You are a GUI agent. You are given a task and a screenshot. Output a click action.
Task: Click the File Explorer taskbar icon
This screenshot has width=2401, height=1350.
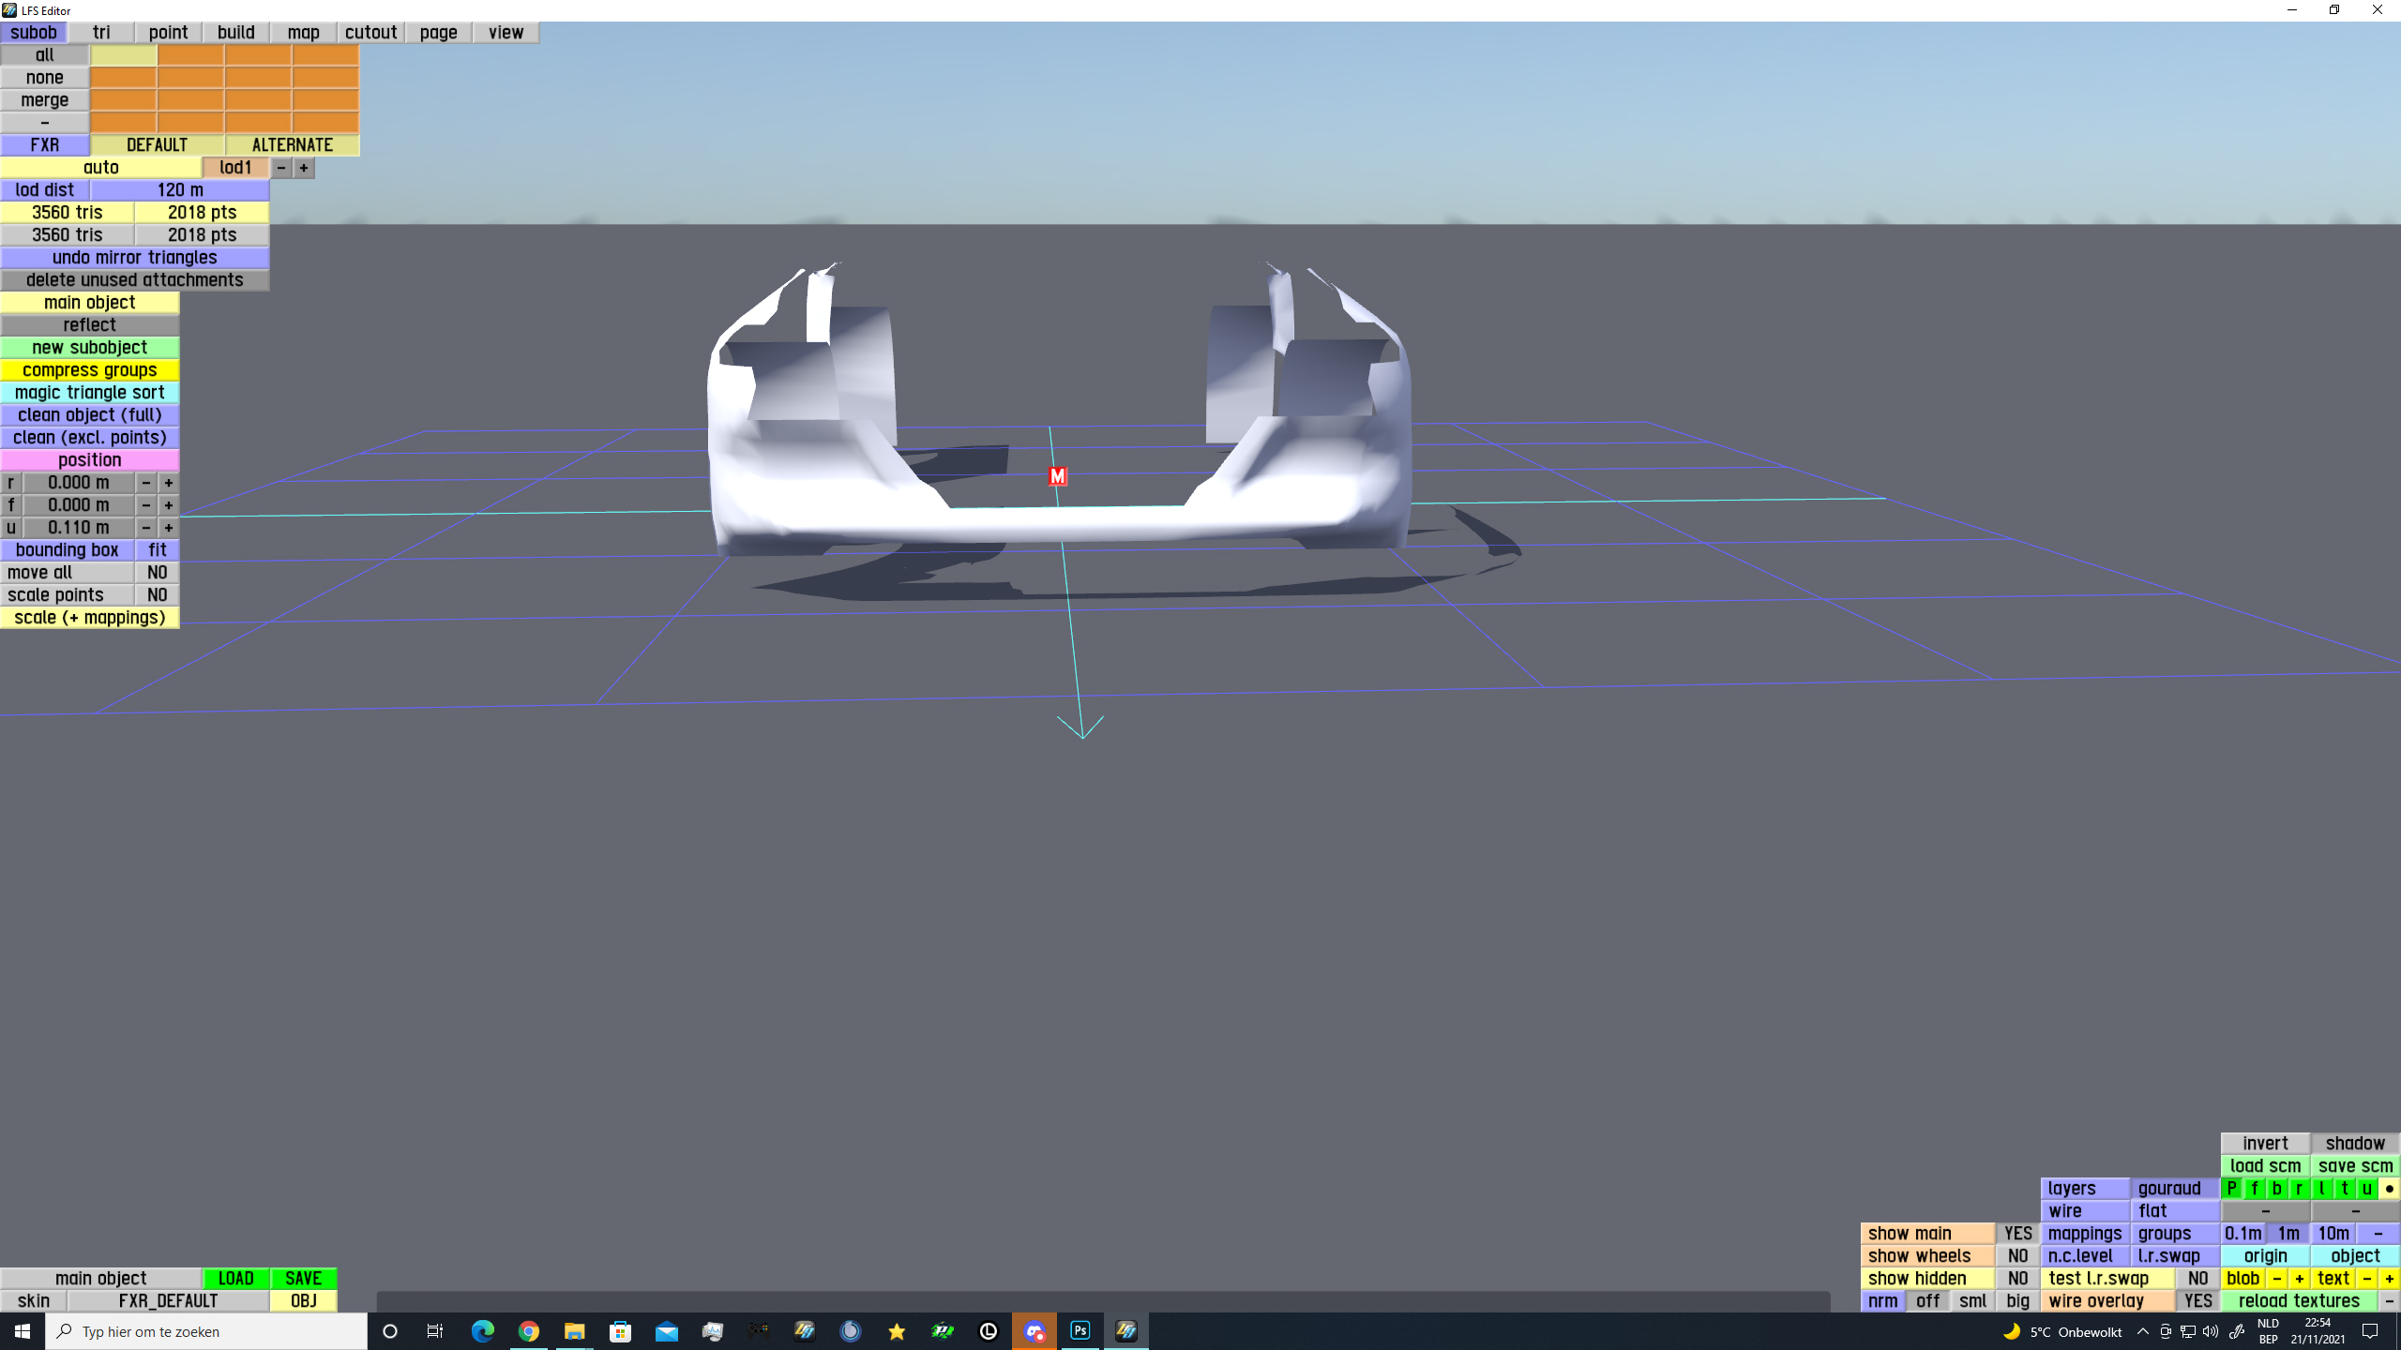[574, 1330]
